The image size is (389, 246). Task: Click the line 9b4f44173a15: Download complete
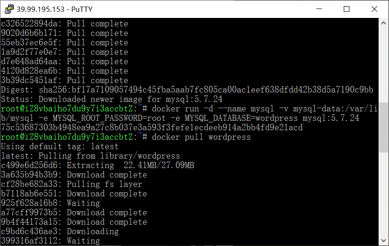tap(74, 222)
